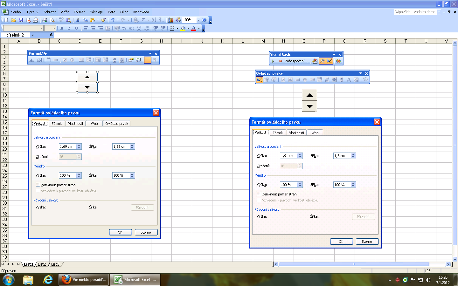Check 'Zamknout poměr stran' in left dialog
The width and height of the screenshot is (458, 286).
point(38,185)
